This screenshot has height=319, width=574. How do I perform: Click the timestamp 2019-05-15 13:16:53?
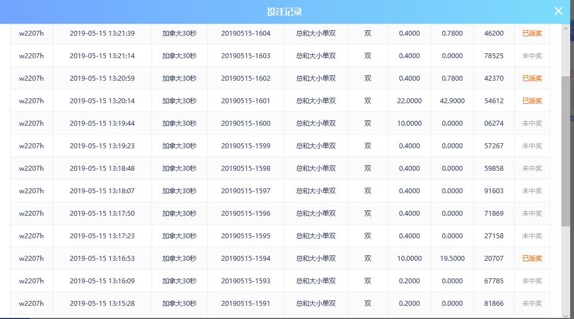point(102,259)
